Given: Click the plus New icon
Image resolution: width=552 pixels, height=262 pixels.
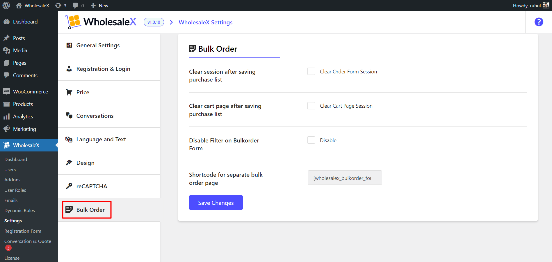Looking at the screenshot, I should pyautogui.click(x=93, y=6).
